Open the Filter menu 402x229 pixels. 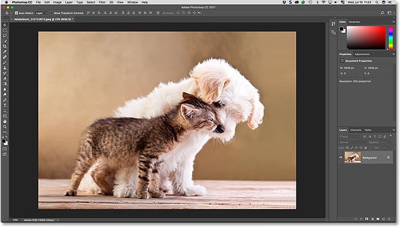click(101, 3)
